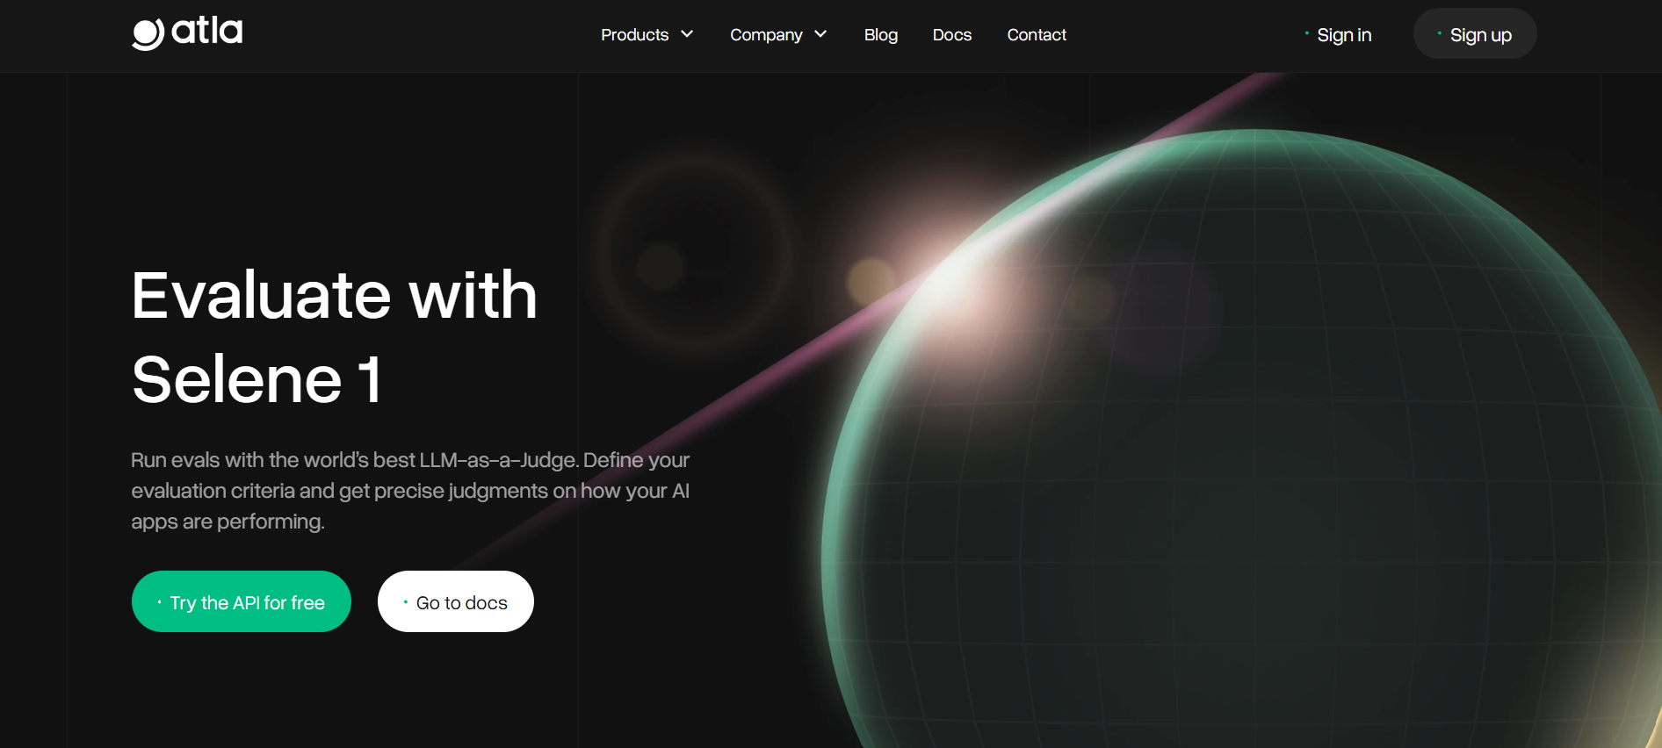The width and height of the screenshot is (1662, 748).
Task: Click green dot beside Sign in
Action: tap(1307, 33)
